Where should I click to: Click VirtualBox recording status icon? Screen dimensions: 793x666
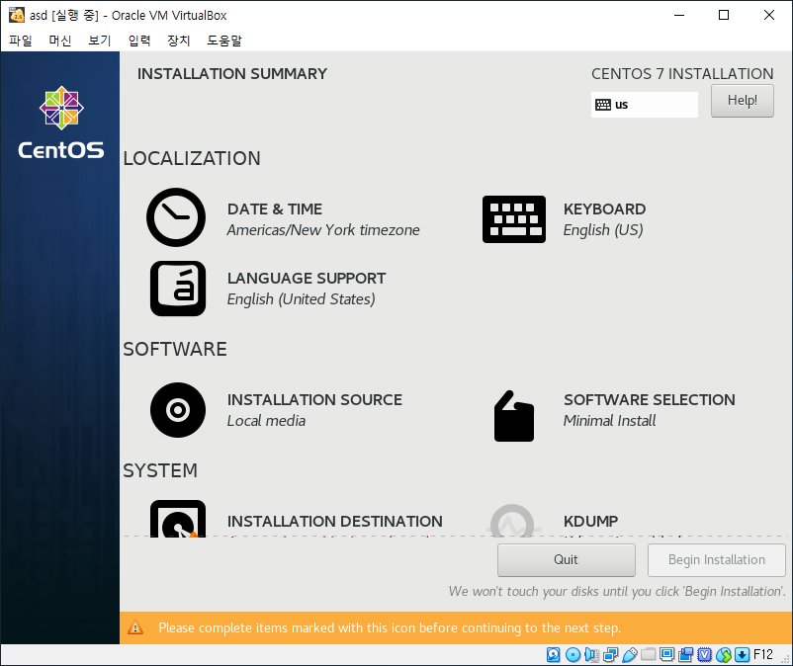point(686,655)
